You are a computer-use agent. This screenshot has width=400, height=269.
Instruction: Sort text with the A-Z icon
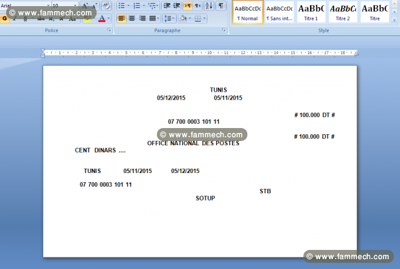click(209, 6)
